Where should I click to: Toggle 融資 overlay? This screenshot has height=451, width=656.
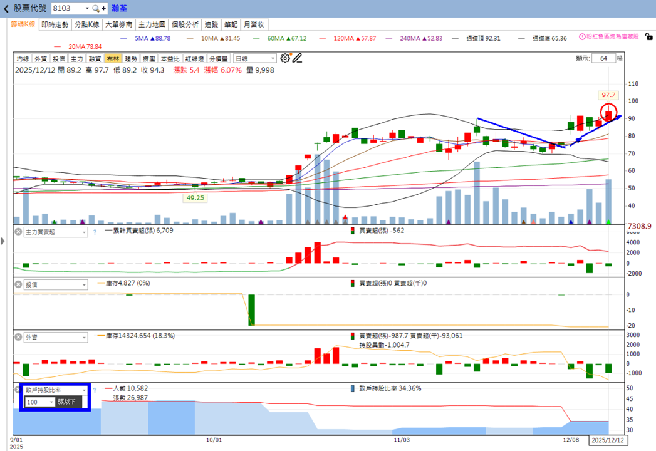click(x=95, y=59)
